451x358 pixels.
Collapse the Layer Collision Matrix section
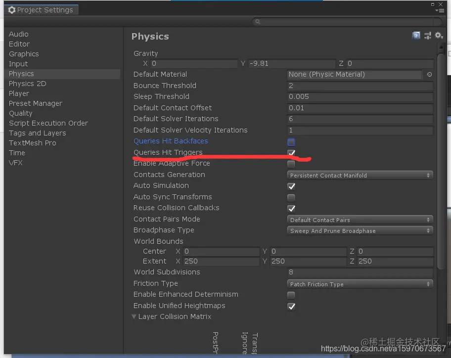(x=134, y=316)
